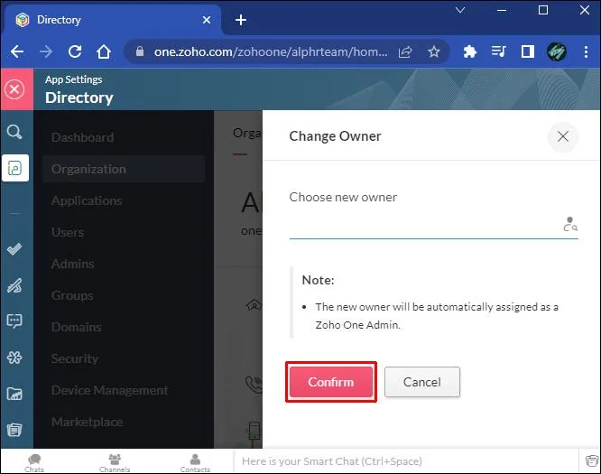Open a new browser tab
Image resolution: width=601 pixels, height=474 pixels.
(x=241, y=20)
